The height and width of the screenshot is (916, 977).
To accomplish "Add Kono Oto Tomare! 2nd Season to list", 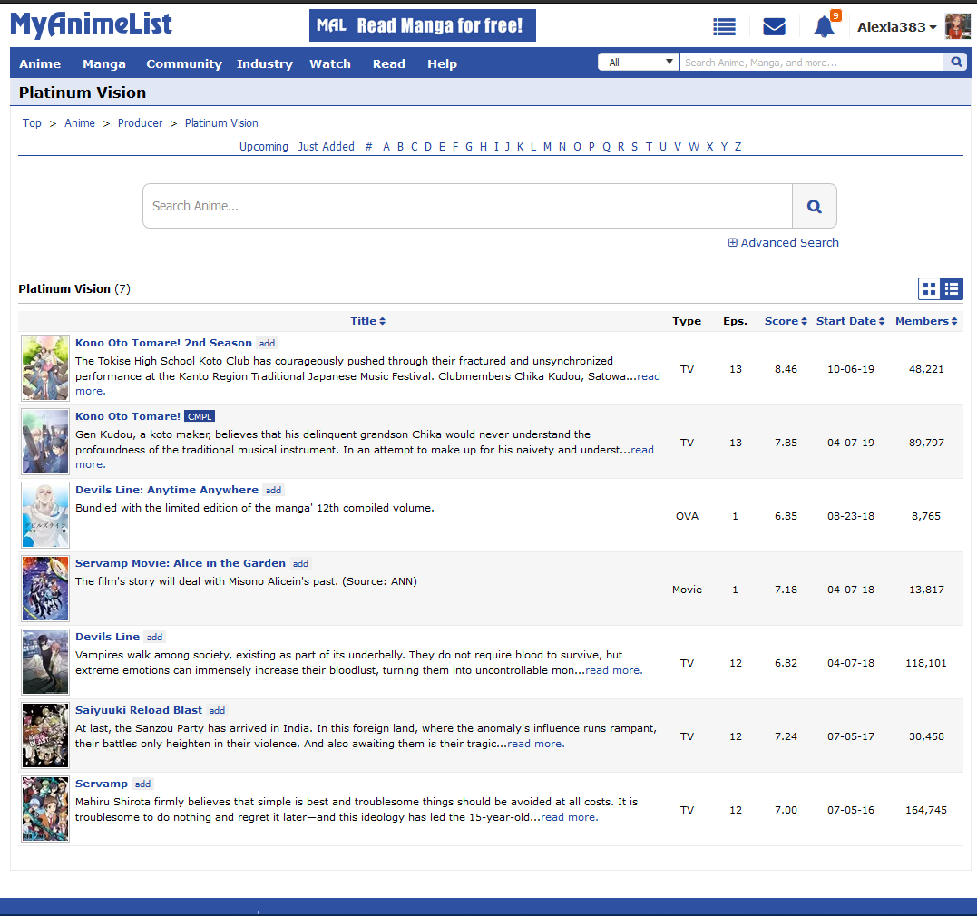I will [268, 344].
